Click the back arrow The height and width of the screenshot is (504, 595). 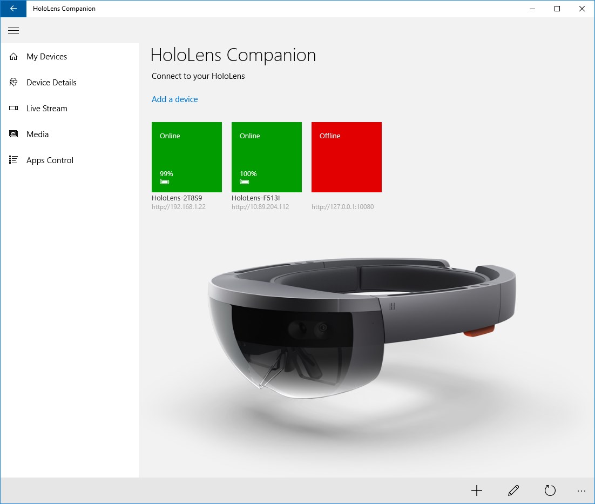13,9
